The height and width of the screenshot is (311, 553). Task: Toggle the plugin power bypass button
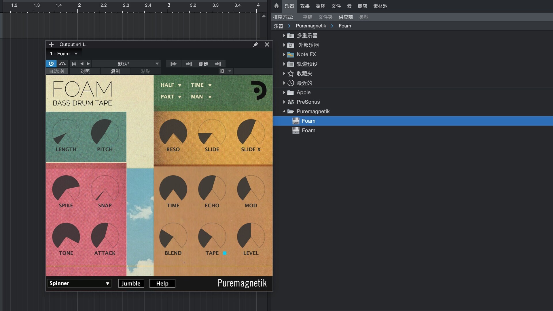pyautogui.click(x=51, y=64)
